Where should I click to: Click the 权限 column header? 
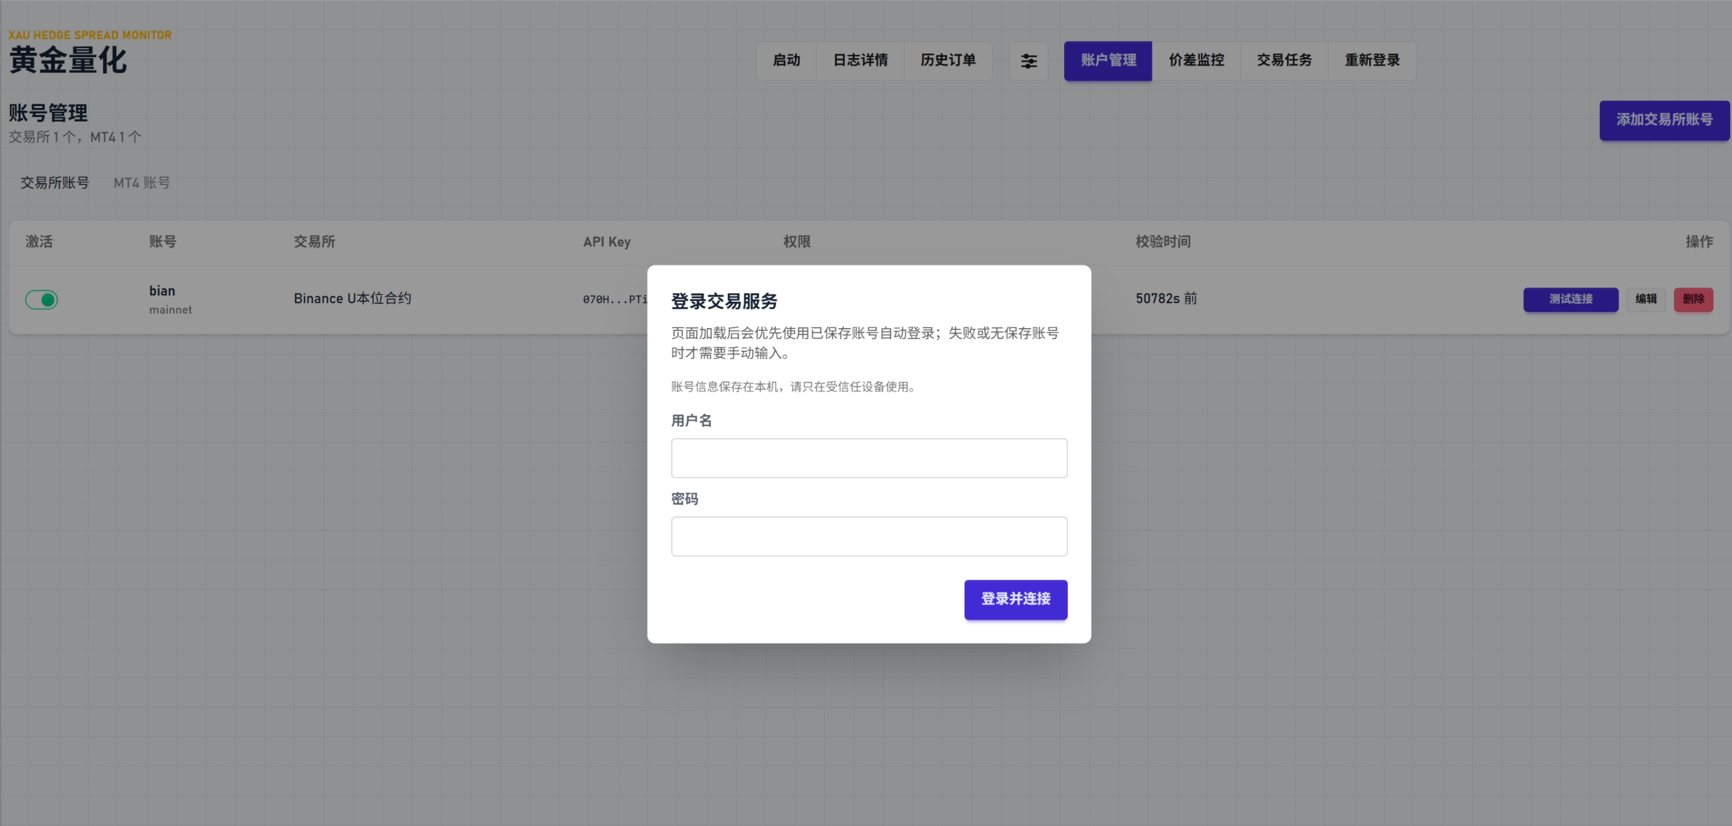tap(797, 242)
